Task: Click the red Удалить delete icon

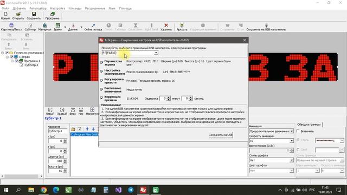Action: click(166, 27)
